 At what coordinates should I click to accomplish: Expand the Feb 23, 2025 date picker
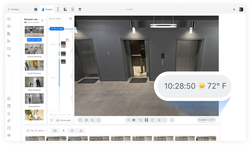point(37,131)
